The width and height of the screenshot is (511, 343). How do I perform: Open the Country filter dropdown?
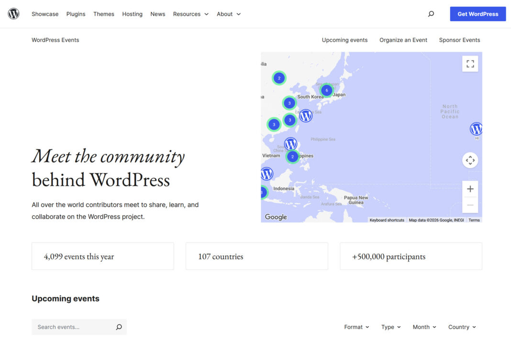[x=462, y=327]
